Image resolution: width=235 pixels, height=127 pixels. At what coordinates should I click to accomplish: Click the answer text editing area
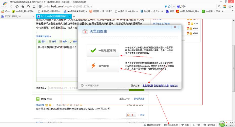[x=57, y=61]
